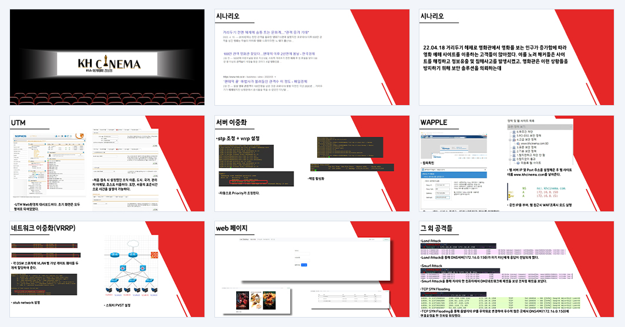Viewport: 625px width, 327px height.
Task: Click the '네트워크 이중화(VRRP)' slide title
Action: click(x=43, y=228)
